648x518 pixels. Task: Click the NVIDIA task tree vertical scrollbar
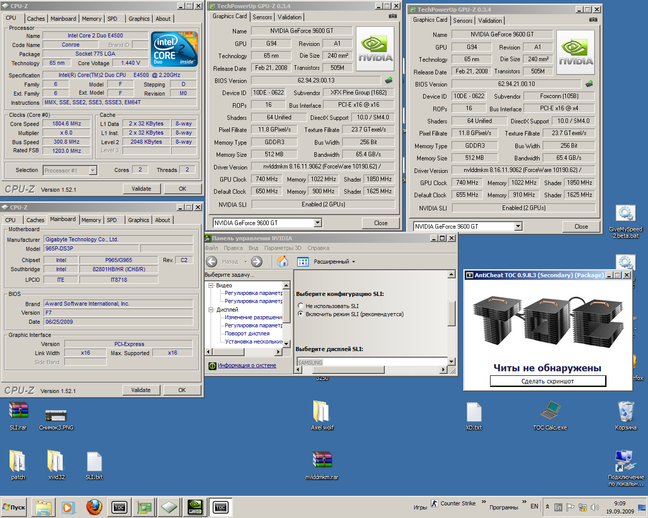[x=287, y=314]
